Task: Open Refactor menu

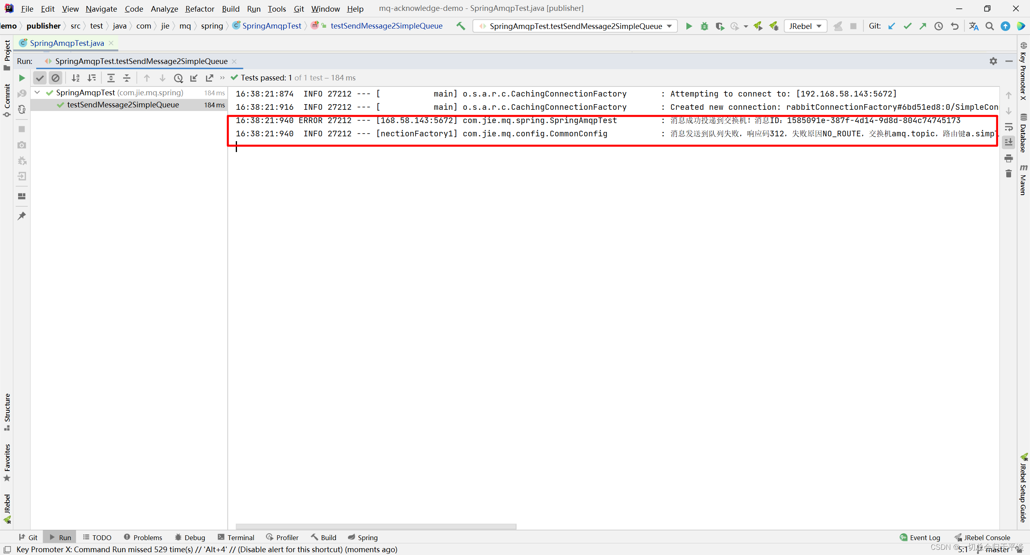Action: (200, 8)
